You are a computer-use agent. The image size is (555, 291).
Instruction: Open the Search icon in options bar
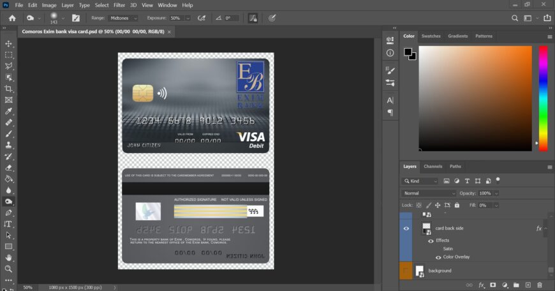pos(515,18)
